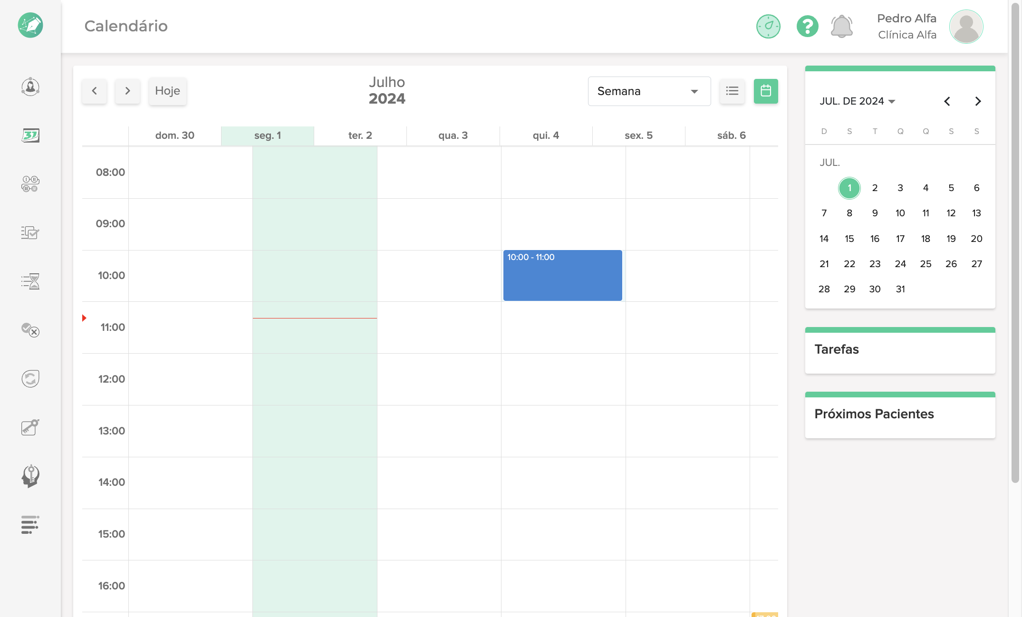Open the calendar sidebar icon
Image resolution: width=1022 pixels, height=617 pixels.
[x=30, y=135]
